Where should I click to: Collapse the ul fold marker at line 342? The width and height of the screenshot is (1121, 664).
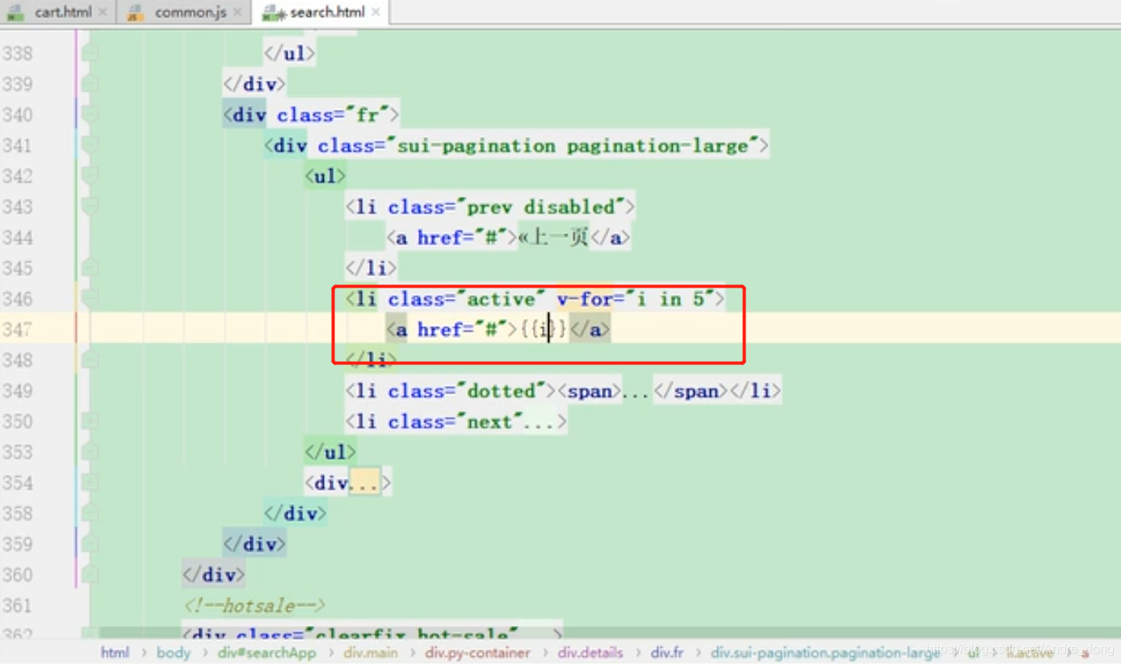90,176
